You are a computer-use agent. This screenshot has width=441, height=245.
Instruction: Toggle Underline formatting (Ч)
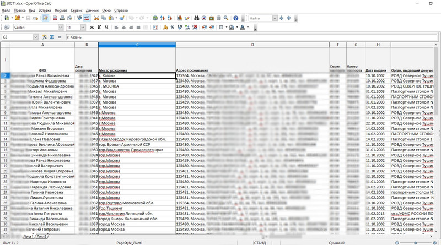click(106, 27)
